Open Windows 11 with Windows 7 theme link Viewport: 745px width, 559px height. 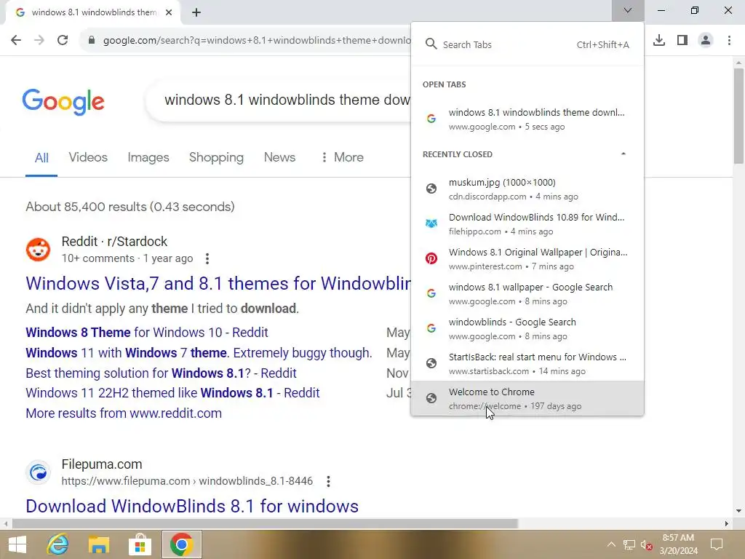pos(199,353)
